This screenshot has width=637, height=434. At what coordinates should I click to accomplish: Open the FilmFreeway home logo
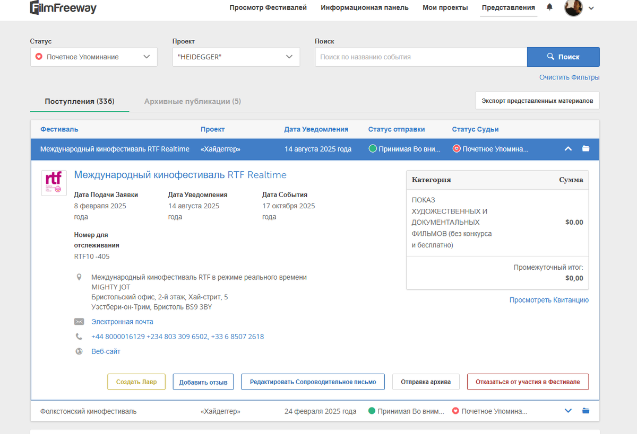click(x=63, y=7)
